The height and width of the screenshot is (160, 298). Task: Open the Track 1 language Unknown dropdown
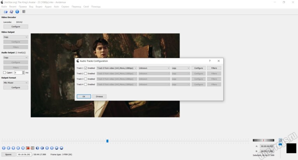click(x=154, y=68)
